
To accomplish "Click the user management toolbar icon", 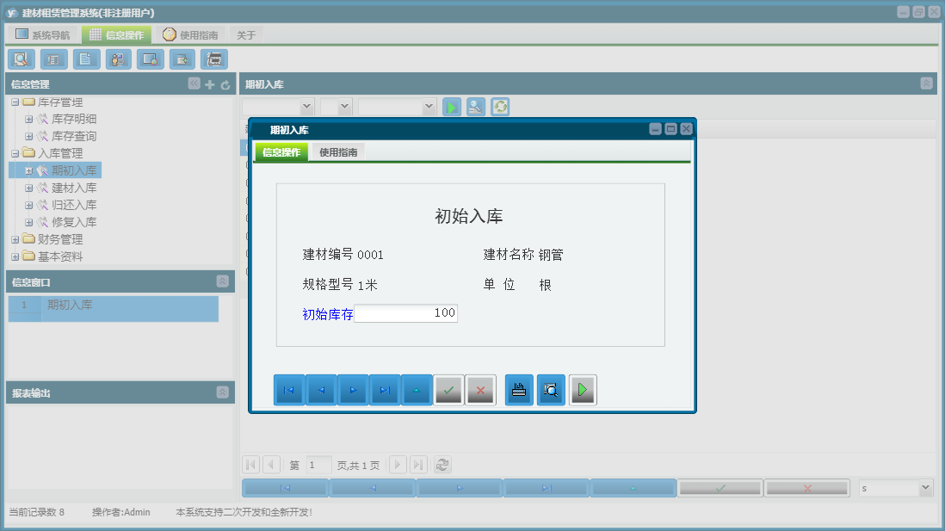I will pos(118,59).
